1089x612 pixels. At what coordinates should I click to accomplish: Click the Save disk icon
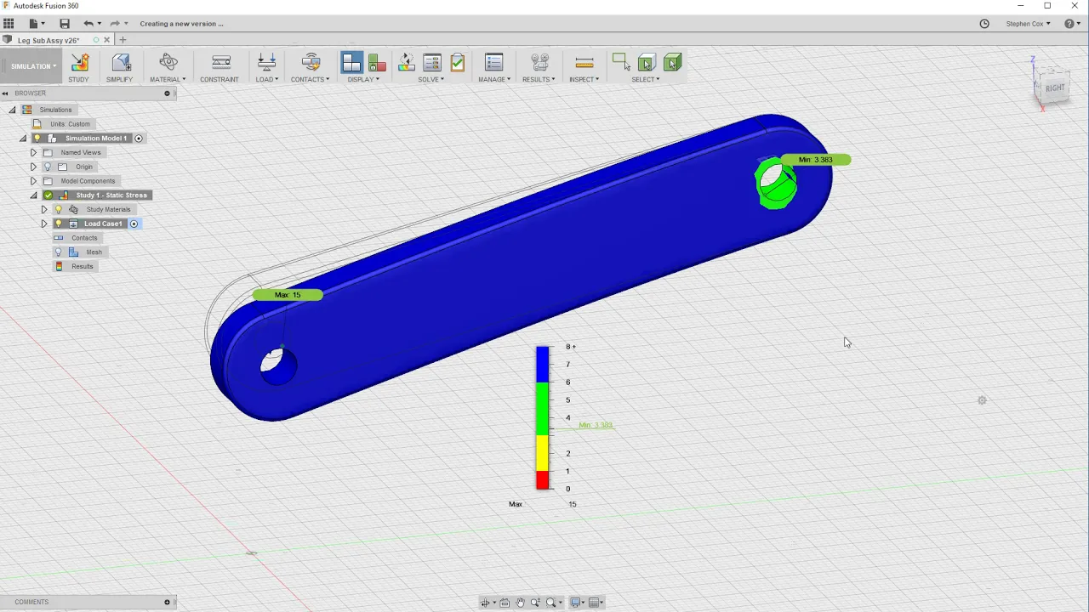[x=64, y=24]
